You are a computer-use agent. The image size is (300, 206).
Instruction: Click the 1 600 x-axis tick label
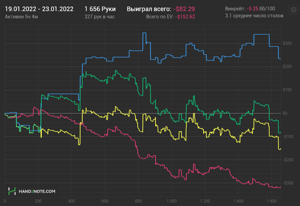point(272,201)
